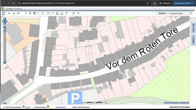Image resolution: width=196 pixels, height=110 pixels.
Task: Open the WMS-/WFS-Dienste link
Action: click(81, 107)
